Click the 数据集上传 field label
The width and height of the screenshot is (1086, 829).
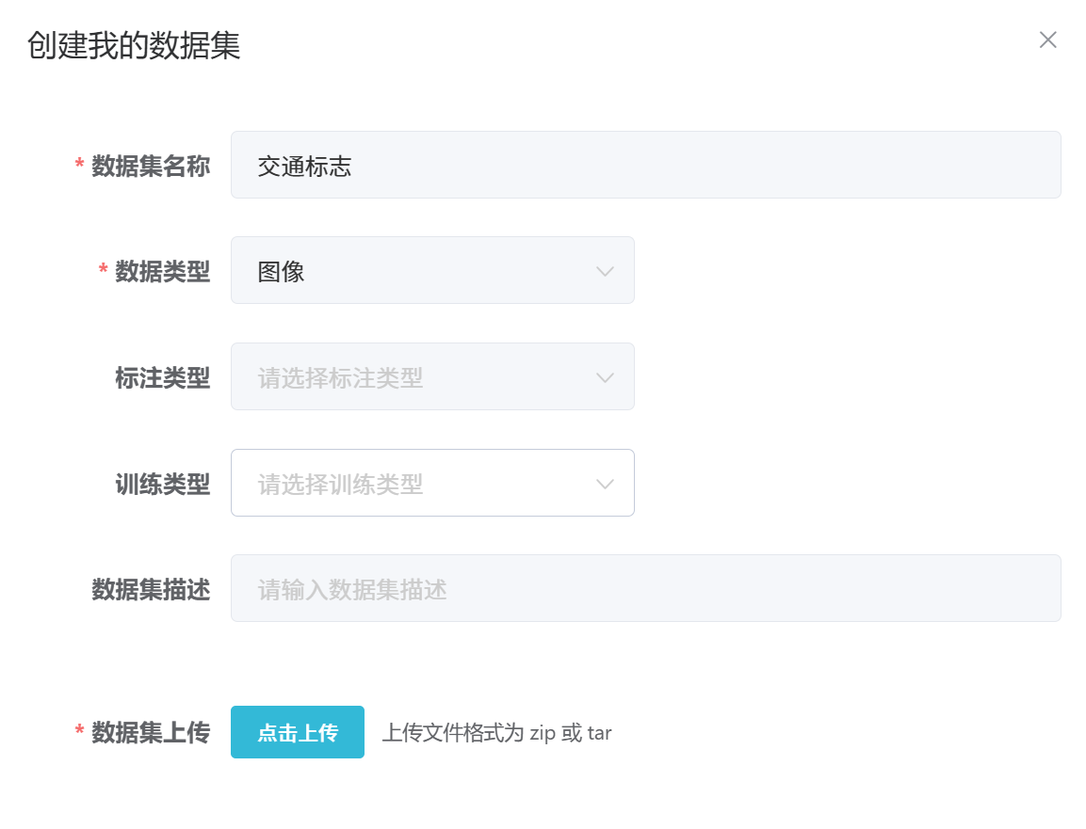(150, 733)
